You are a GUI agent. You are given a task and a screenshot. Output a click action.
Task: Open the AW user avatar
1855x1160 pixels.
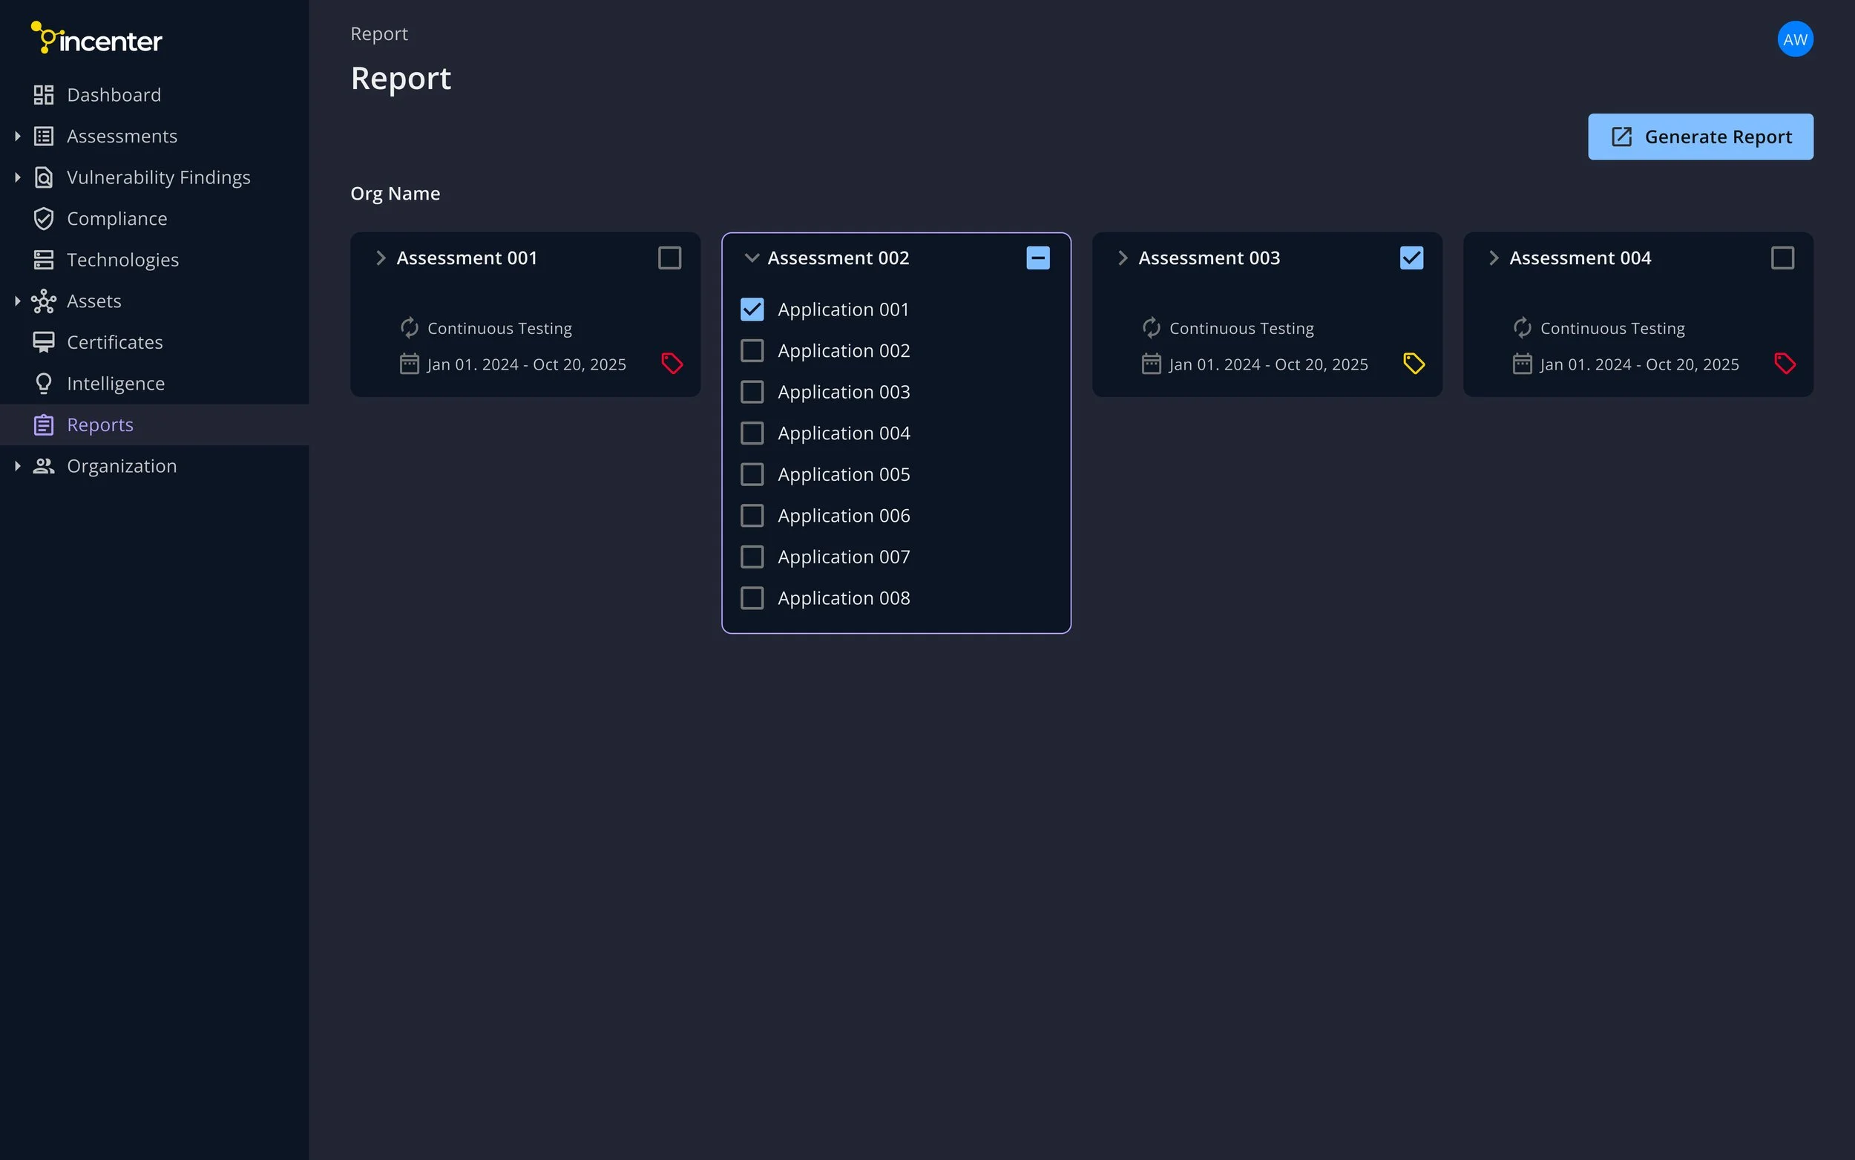tap(1794, 39)
